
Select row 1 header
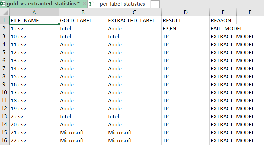pos(5,20)
